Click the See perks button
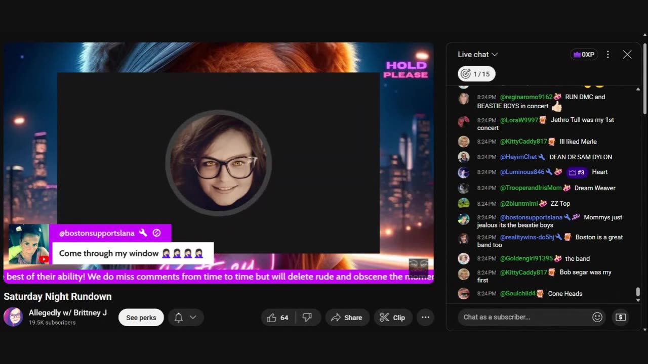This screenshot has width=648, height=364. tap(141, 317)
